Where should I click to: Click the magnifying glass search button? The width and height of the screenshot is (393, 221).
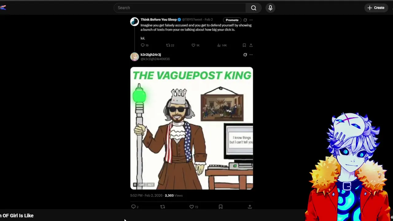pos(254,8)
